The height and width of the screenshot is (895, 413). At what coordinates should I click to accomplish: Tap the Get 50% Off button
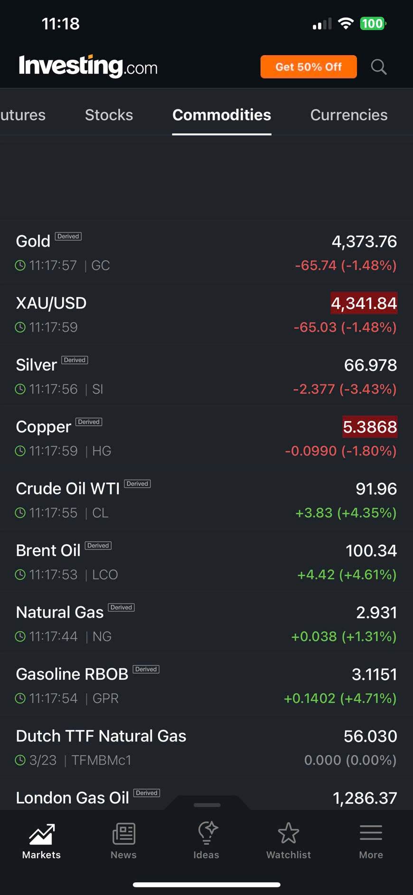point(309,67)
